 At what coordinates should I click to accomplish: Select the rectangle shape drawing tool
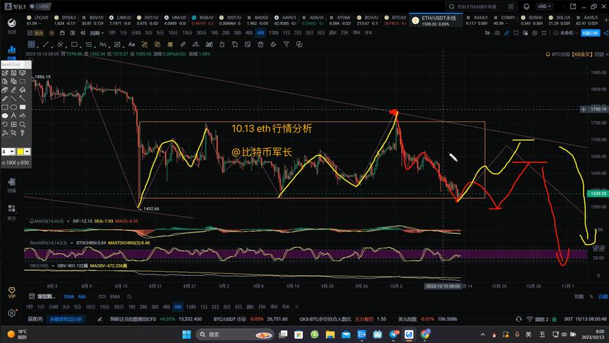5,107
